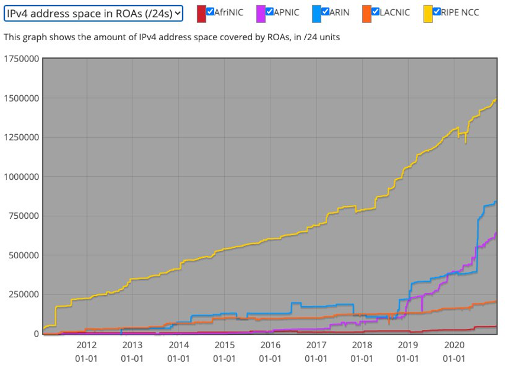Toggle the ARIN checkbox off
Screen dimensions: 520x379
325,11
